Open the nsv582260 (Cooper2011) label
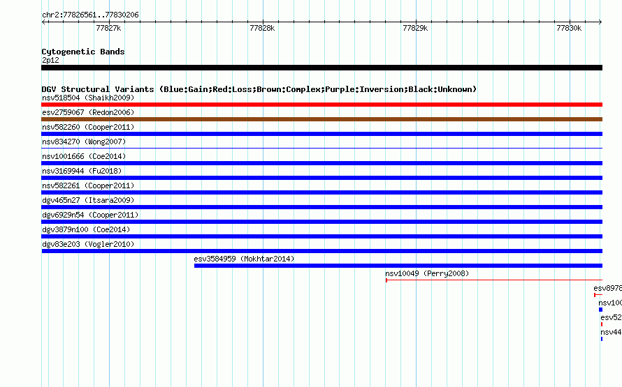 88,127
